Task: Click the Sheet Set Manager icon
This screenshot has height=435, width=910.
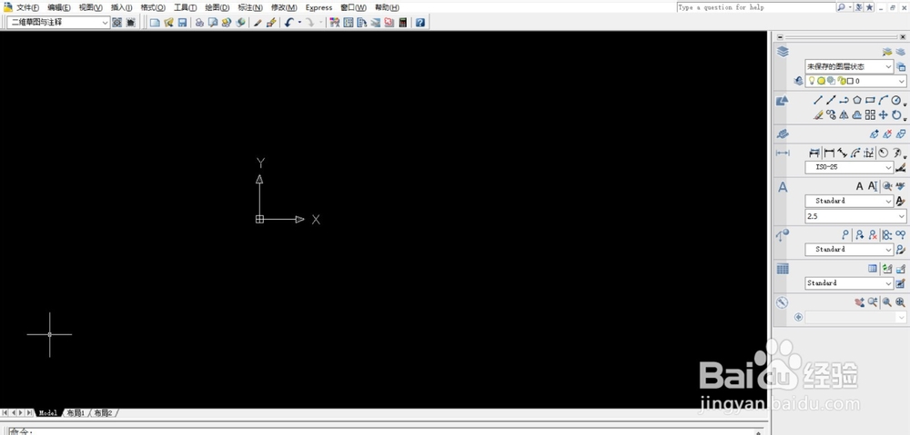Action: click(376, 23)
